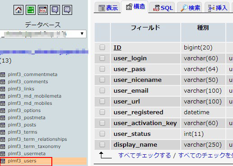
Task: Tick the checkbox for user_url
Action: 102,101
